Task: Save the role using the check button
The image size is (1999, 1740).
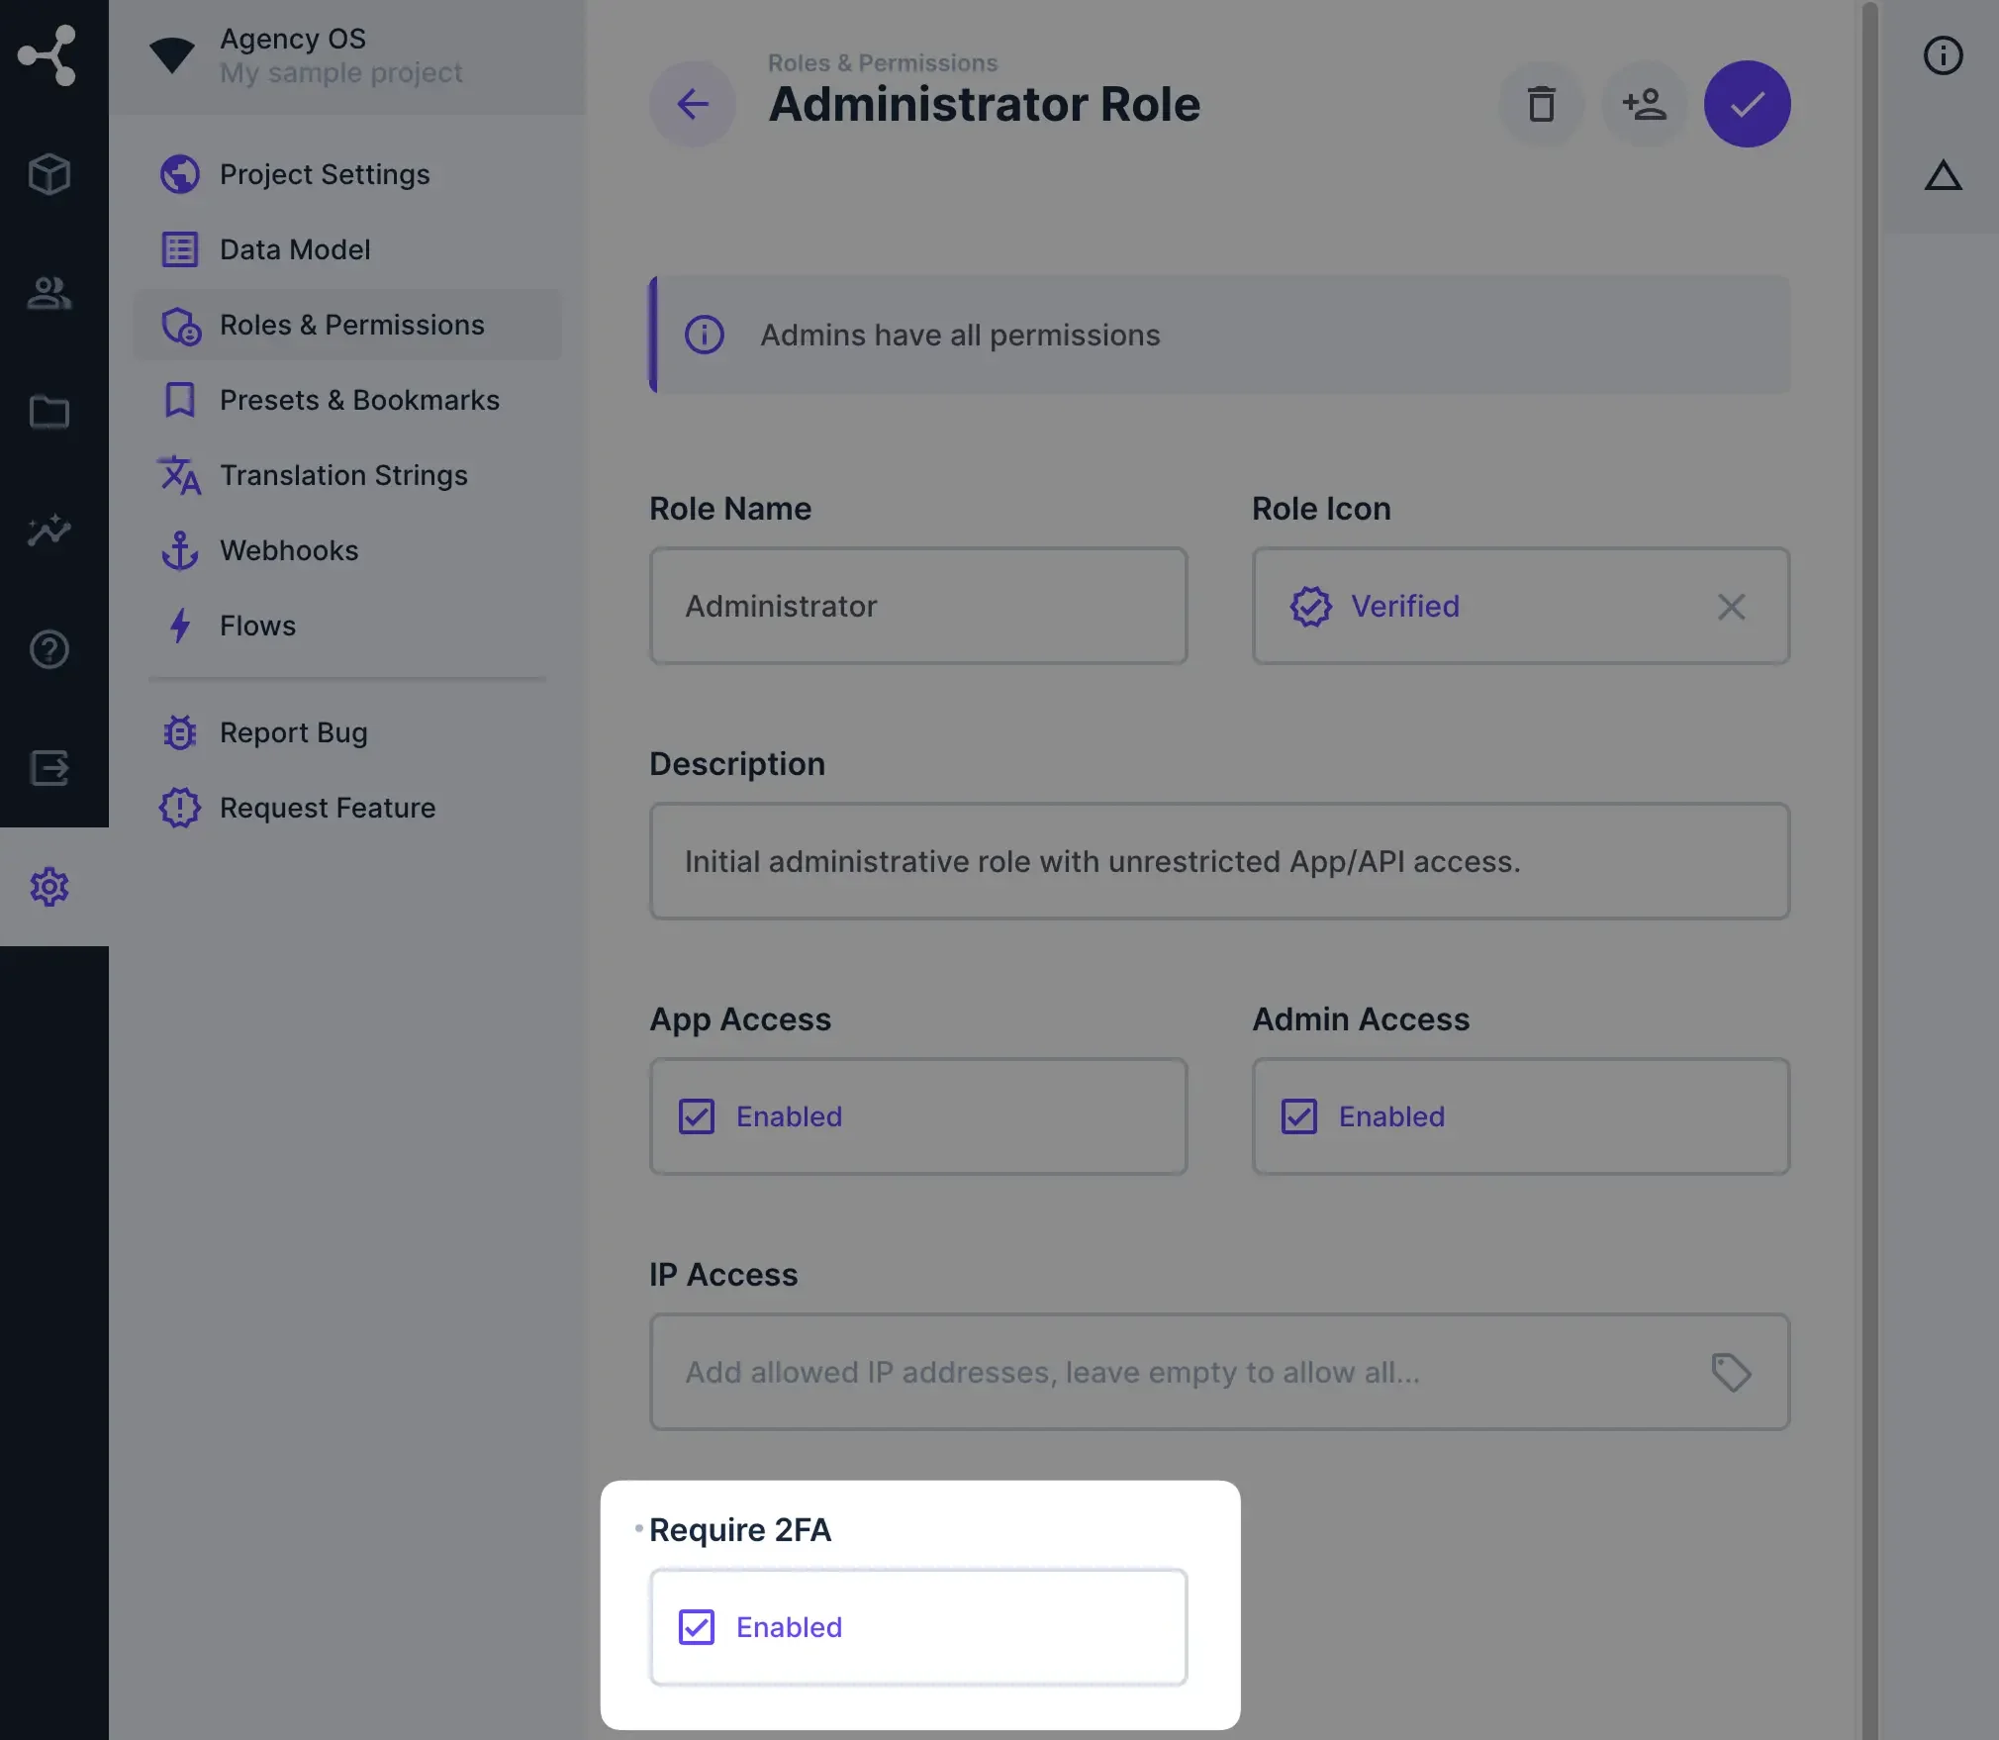Action: tap(1746, 104)
